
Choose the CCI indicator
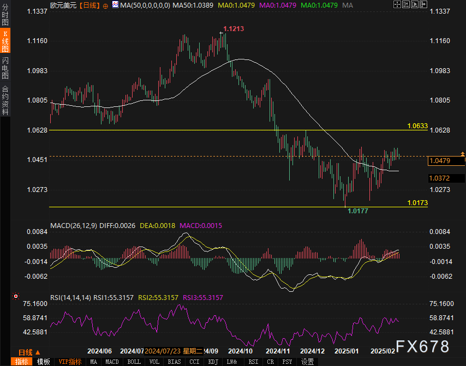(x=194, y=362)
